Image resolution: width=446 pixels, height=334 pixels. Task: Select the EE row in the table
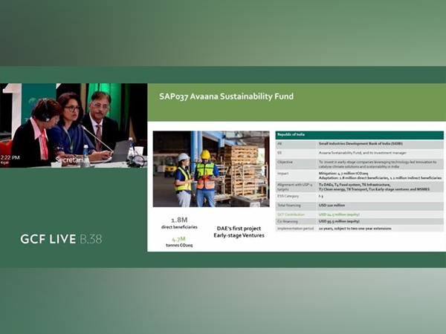pyautogui.click(x=359, y=152)
